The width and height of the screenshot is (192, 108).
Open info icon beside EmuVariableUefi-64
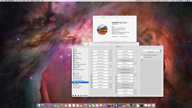(135, 60)
